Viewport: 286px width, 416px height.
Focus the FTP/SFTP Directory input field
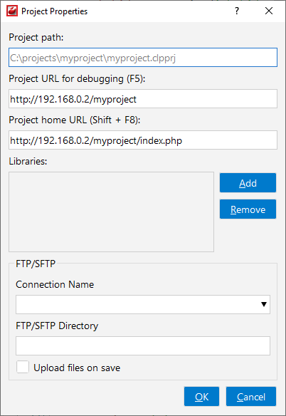click(x=143, y=345)
